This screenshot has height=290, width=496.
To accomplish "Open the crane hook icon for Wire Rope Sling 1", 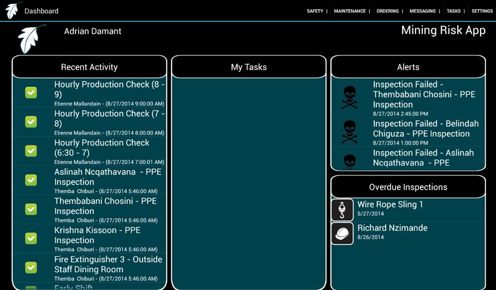I will [342, 210].
